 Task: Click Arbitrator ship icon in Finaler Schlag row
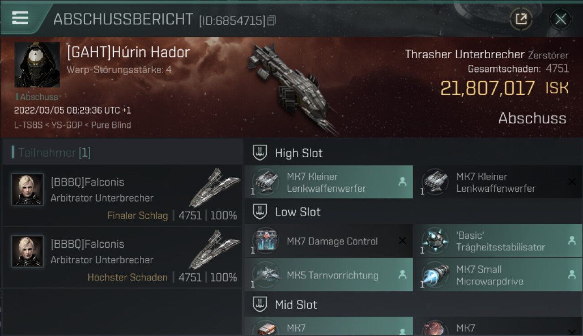tap(214, 188)
